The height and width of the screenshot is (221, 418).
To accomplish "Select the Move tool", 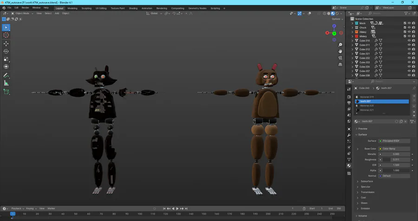I will click(x=6, y=44).
